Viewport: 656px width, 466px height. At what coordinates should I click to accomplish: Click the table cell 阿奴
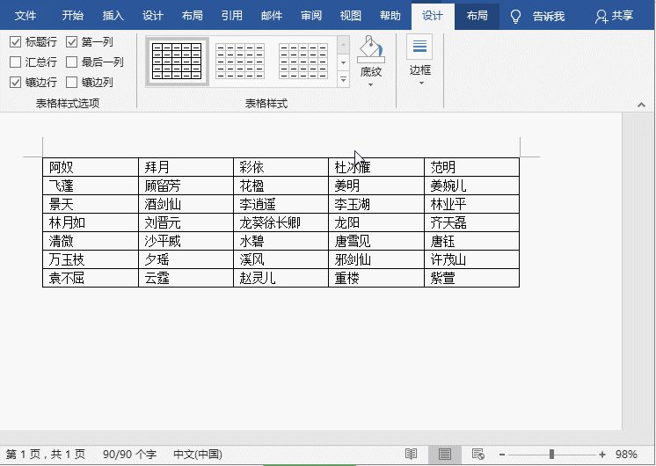click(x=91, y=167)
